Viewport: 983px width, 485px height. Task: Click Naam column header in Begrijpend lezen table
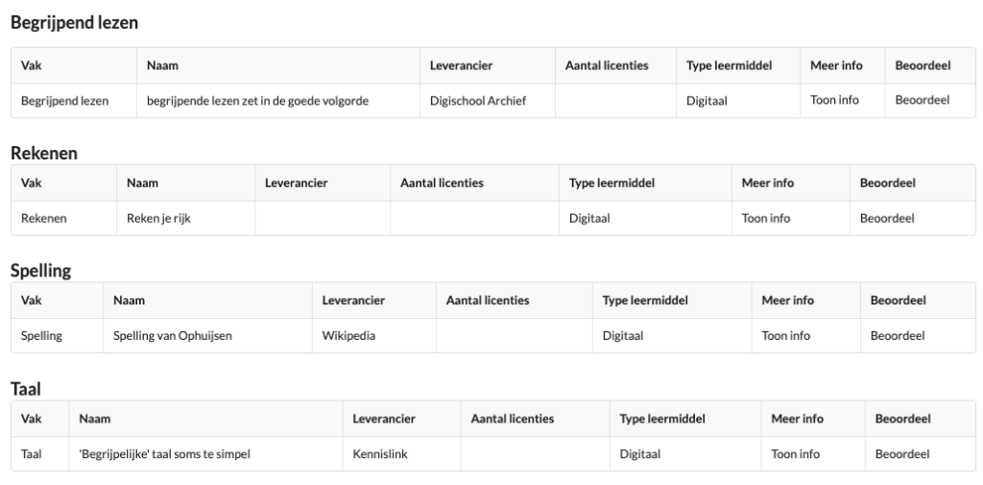coord(162,65)
